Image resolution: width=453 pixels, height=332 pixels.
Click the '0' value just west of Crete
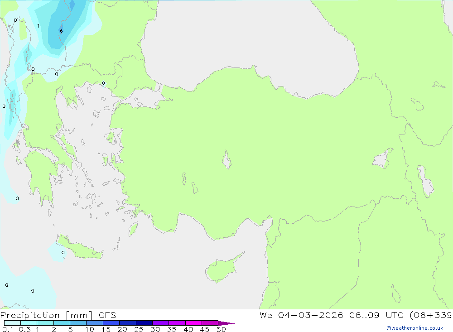click(63, 253)
